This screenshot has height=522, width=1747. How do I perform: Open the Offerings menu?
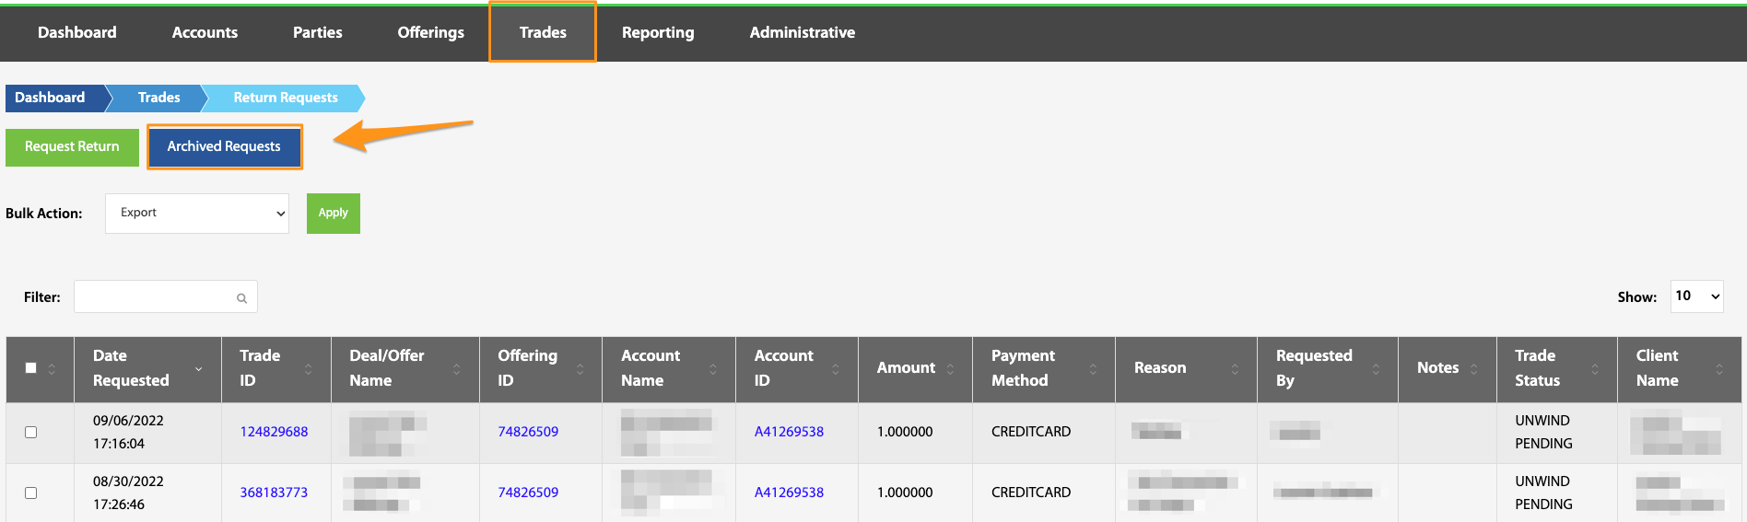(431, 32)
